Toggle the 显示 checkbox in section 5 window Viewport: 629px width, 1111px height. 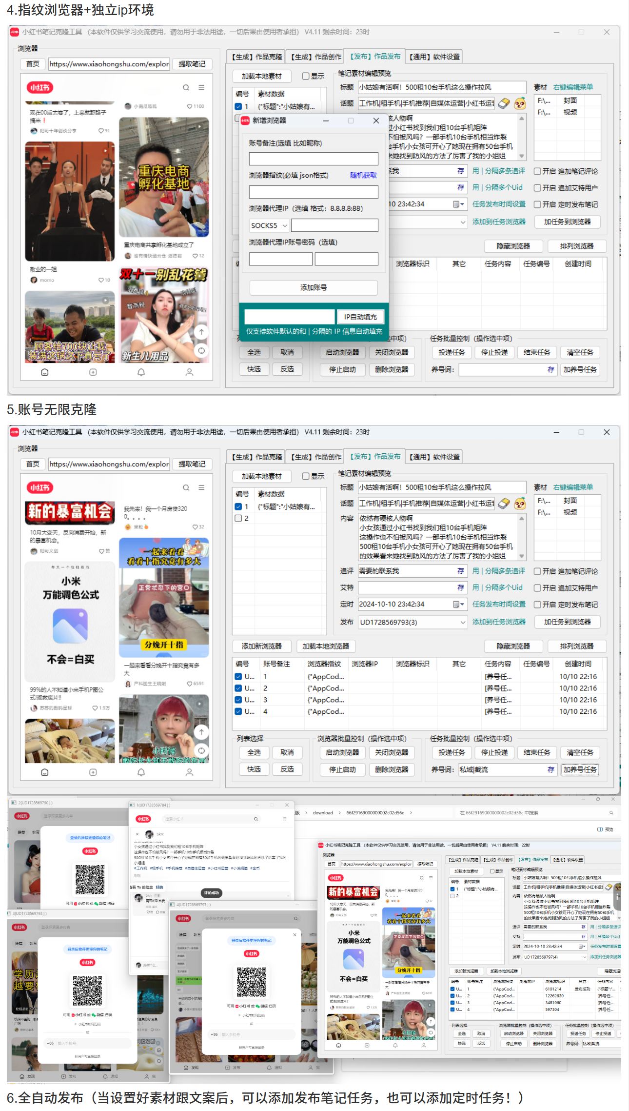[306, 476]
